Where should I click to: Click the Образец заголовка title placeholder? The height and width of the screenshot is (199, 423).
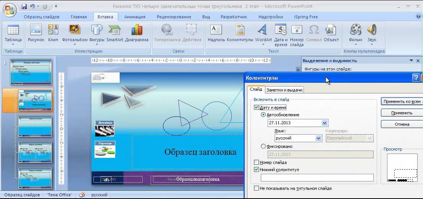(200, 152)
